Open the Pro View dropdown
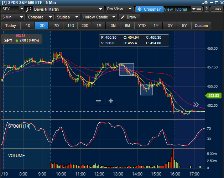Image resolution: width=224 pixels, height=178 pixels. pyautogui.click(x=120, y=9)
